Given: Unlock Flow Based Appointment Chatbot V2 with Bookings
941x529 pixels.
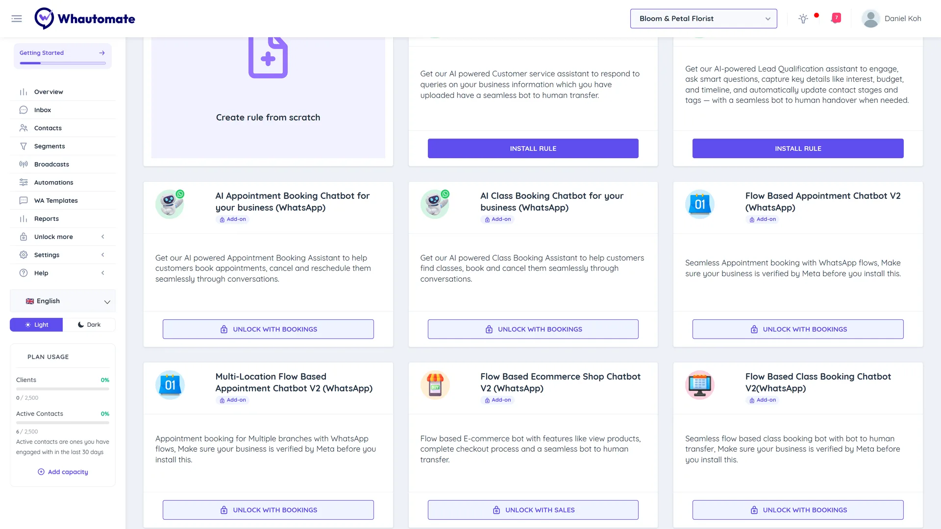Looking at the screenshot, I should point(798,329).
